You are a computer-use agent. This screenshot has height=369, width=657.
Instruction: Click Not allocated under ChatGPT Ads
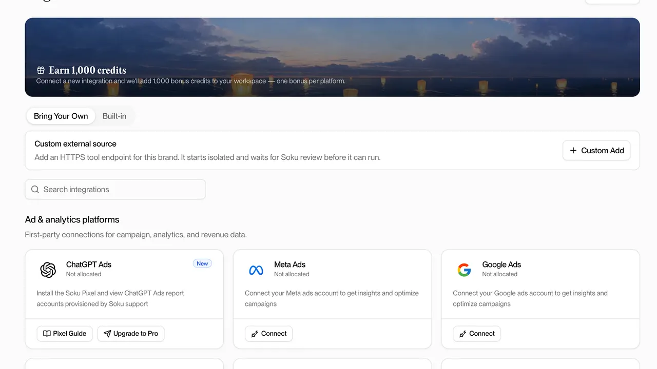(x=84, y=274)
